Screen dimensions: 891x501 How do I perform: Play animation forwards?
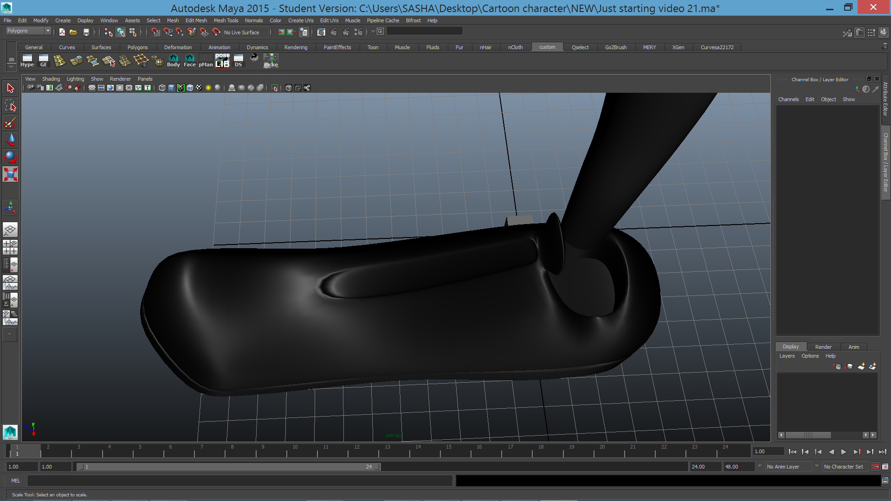click(844, 452)
